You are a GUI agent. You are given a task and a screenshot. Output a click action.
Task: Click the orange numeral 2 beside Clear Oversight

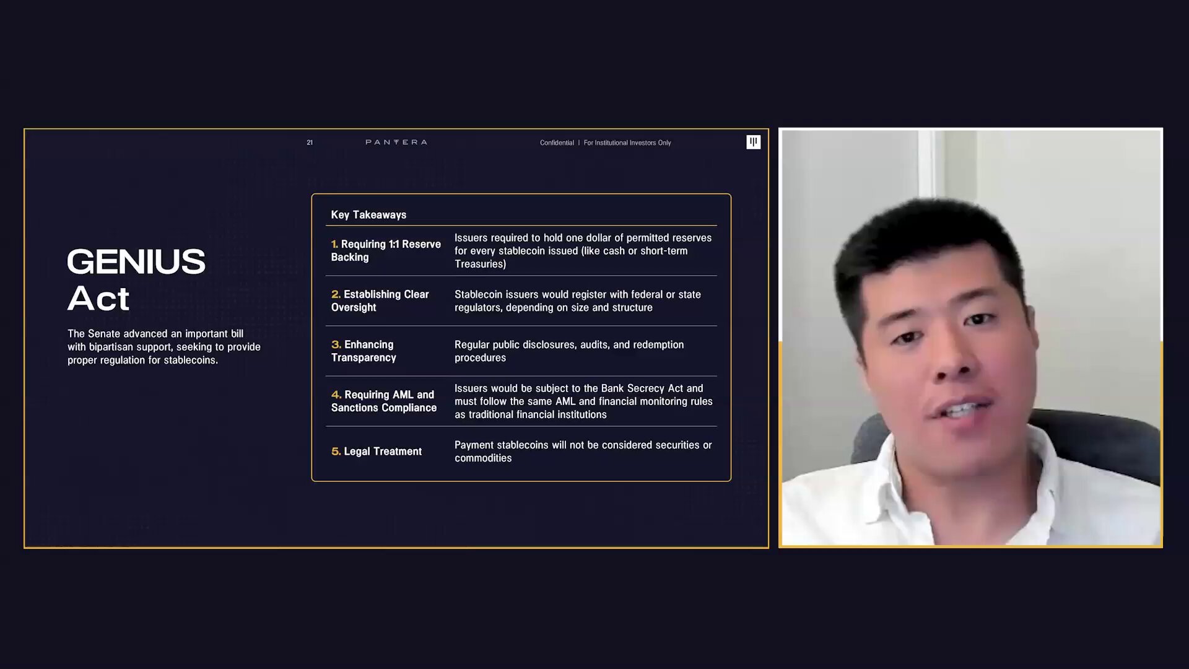click(x=335, y=294)
